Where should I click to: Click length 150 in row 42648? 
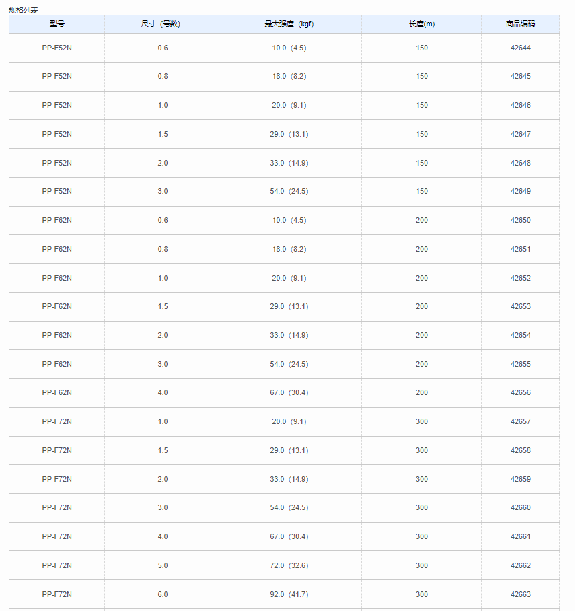(x=422, y=163)
